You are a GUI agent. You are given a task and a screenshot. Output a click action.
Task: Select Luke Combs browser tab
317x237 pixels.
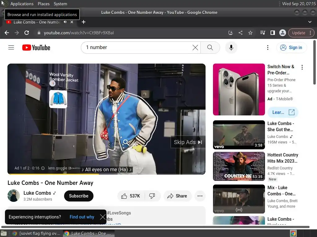click(37, 22)
